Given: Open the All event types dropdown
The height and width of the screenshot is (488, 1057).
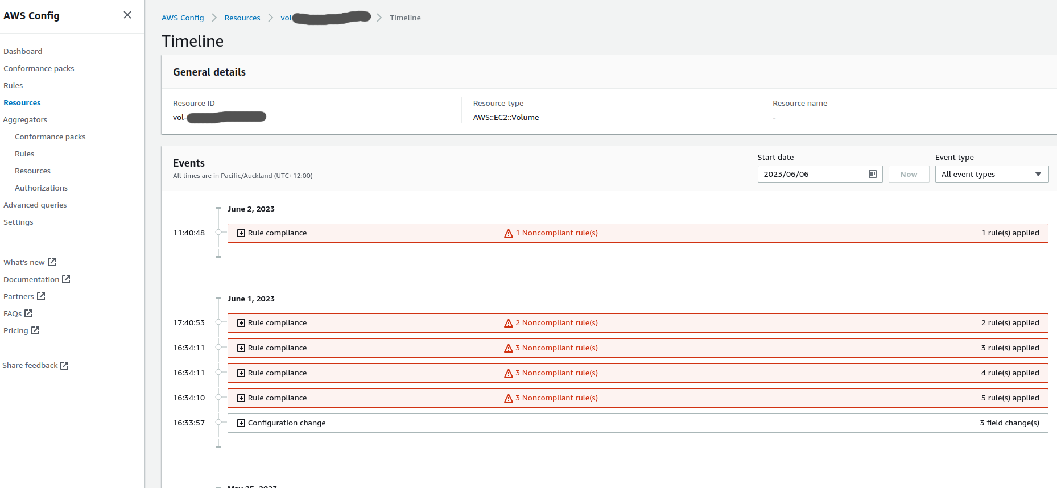Looking at the screenshot, I should click(x=992, y=174).
